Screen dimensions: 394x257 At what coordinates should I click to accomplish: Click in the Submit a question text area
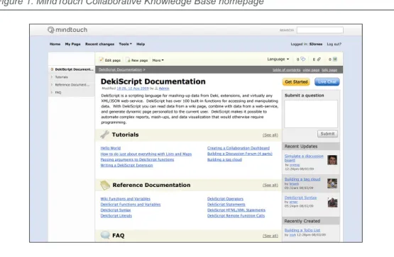pyautogui.click(x=311, y=114)
